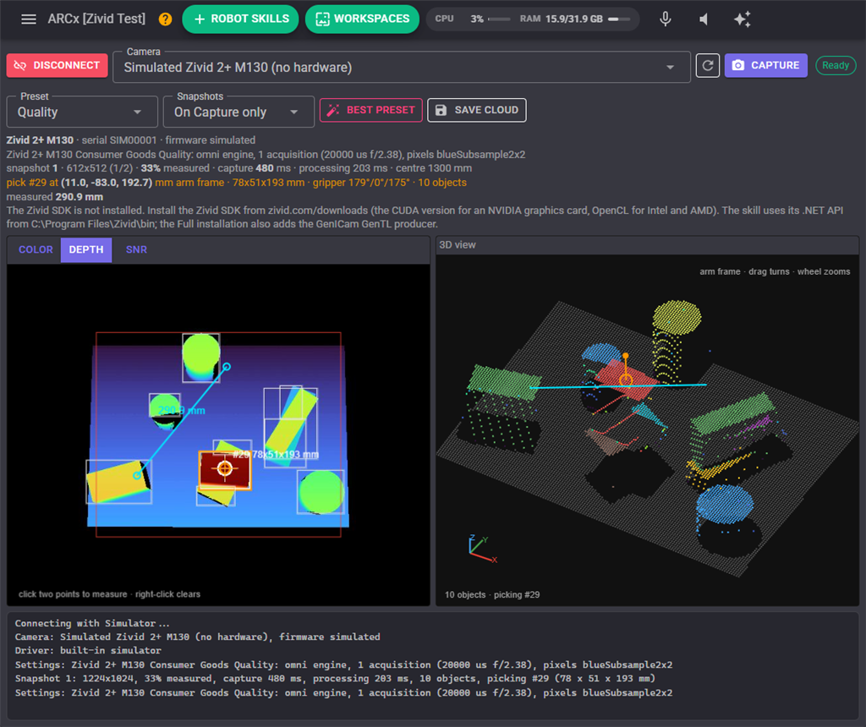
Task: Capture a new snapshot
Action: click(x=765, y=66)
